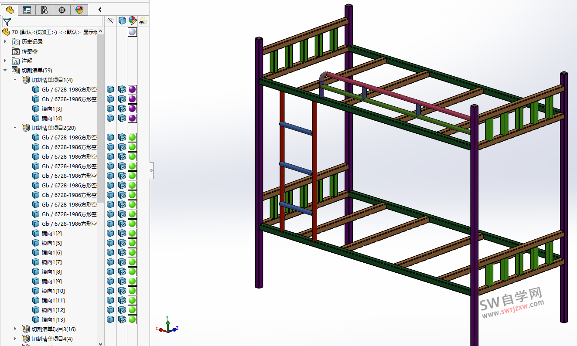Image resolution: width=577 pixels, height=346 pixels.
Task: Open the DisplayManager panel
Action: pyautogui.click(x=79, y=10)
